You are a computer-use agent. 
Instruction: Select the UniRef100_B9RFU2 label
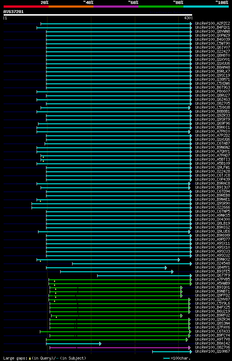[212, 316]
